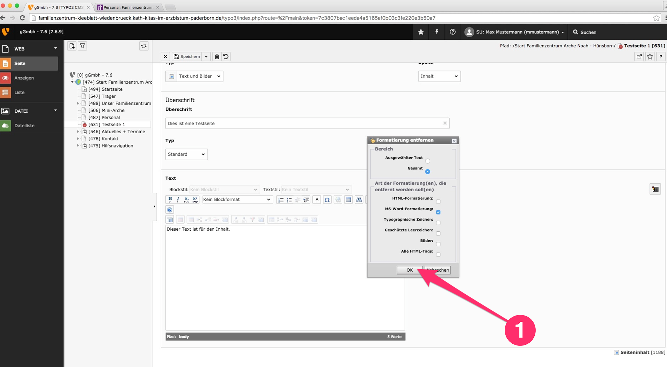Viewport: 667px width, 367px height.
Task: Click the Speichern button
Action: click(x=187, y=56)
